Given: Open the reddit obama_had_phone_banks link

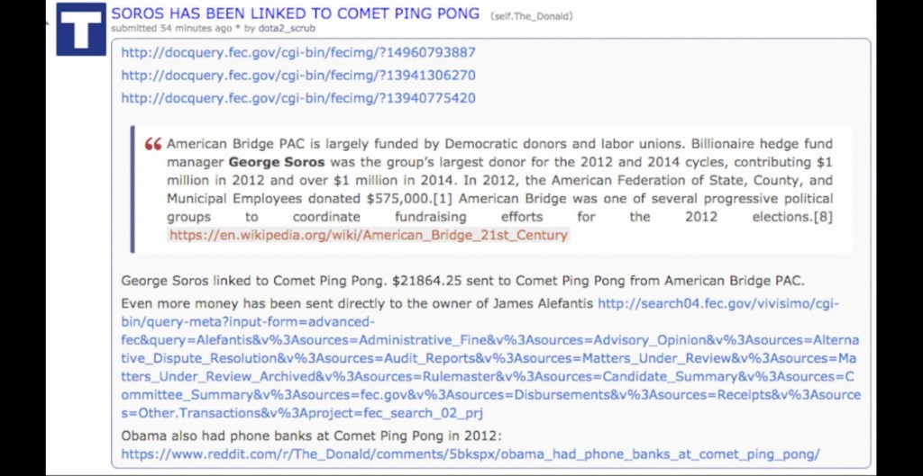Looking at the screenshot, I should [x=471, y=454].
